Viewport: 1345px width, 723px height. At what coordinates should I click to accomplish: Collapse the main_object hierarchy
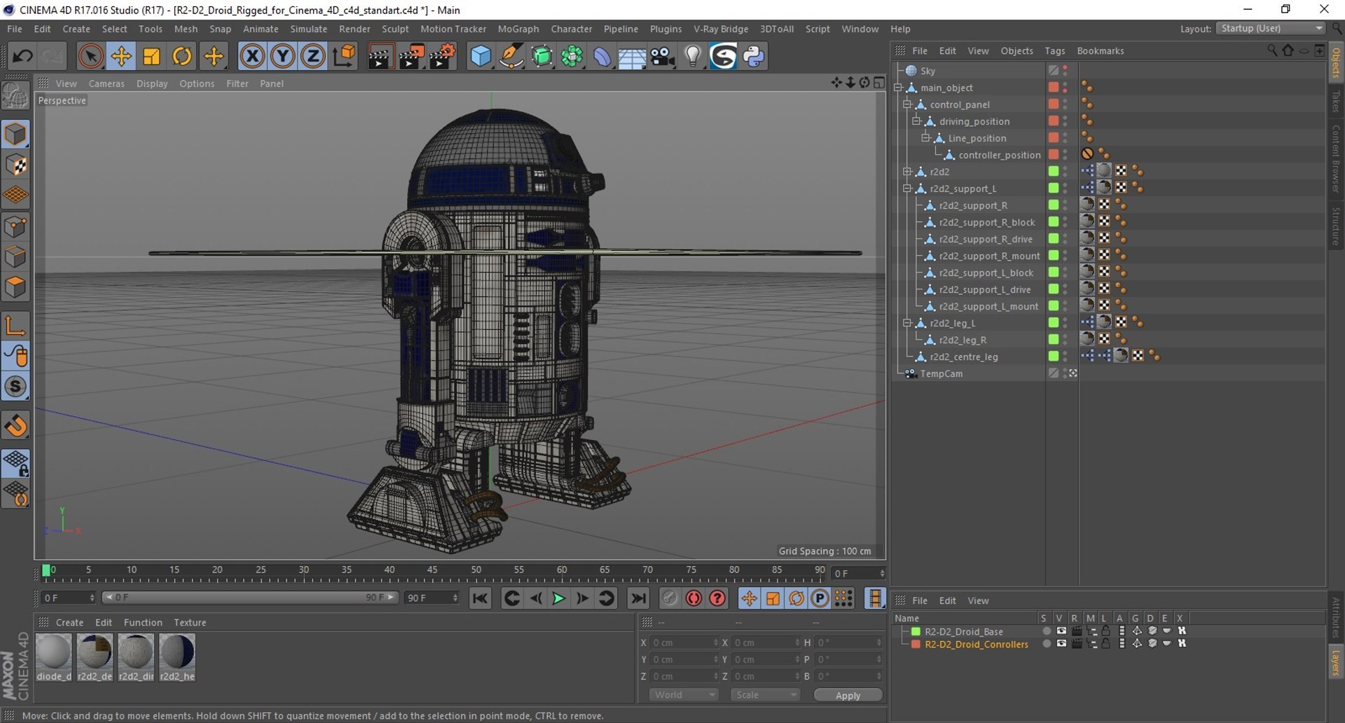pyautogui.click(x=898, y=88)
